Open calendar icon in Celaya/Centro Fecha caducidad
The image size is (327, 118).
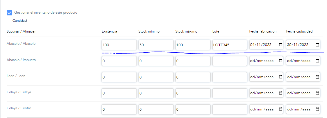317,109
